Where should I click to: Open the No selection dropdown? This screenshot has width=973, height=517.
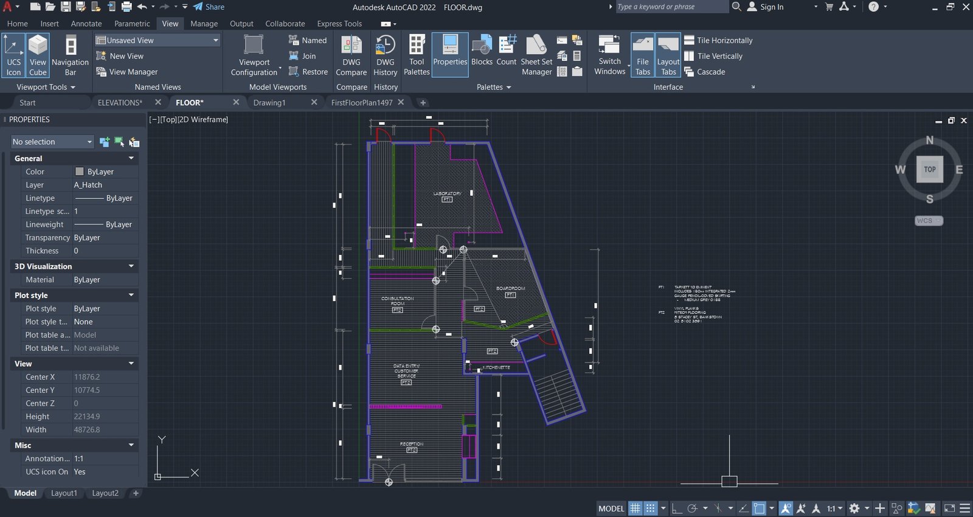(52, 142)
